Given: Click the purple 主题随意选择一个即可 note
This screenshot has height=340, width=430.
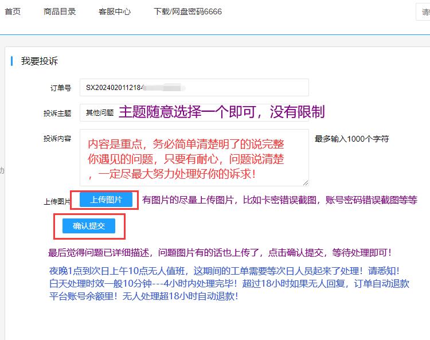Looking at the screenshot, I should click(x=221, y=112).
